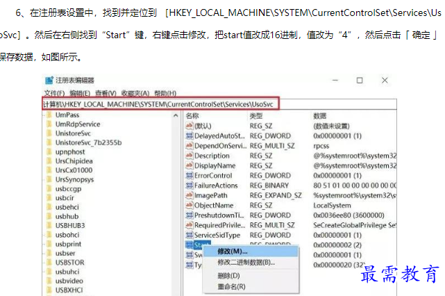Click the tree pane scroll-up arrow
This screenshot has height=296, width=445.
pos(176,115)
